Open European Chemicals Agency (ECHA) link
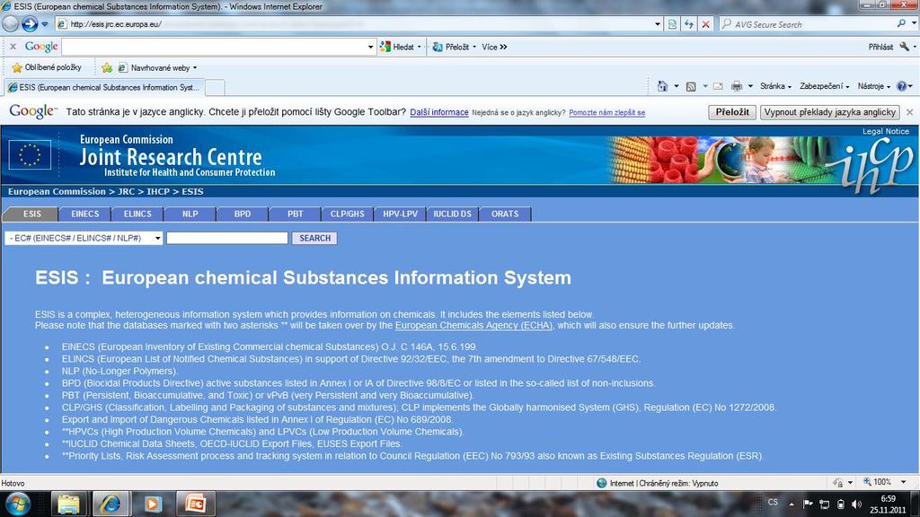Image resolution: width=920 pixels, height=517 pixels. (473, 325)
